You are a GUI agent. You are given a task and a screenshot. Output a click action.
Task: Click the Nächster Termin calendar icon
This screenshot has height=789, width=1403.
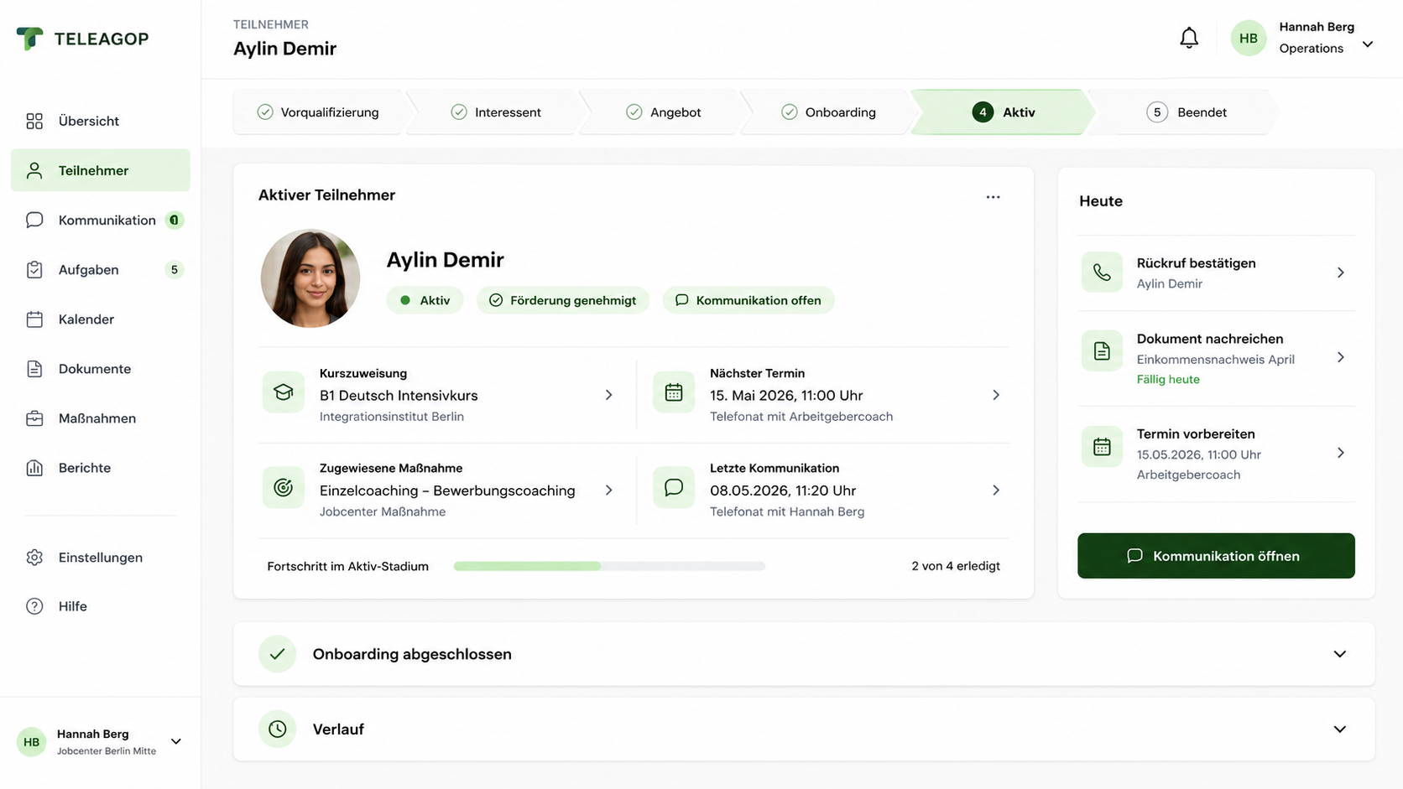tap(674, 392)
